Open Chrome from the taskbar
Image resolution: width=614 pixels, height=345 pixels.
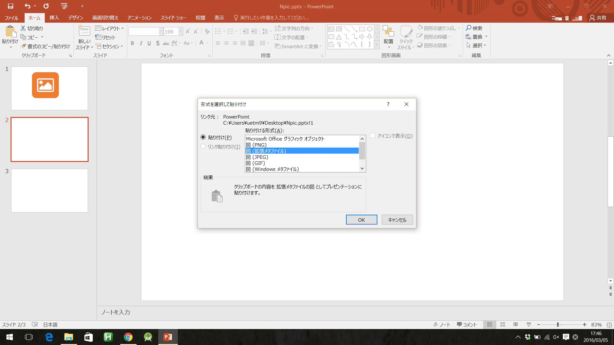[x=128, y=337]
